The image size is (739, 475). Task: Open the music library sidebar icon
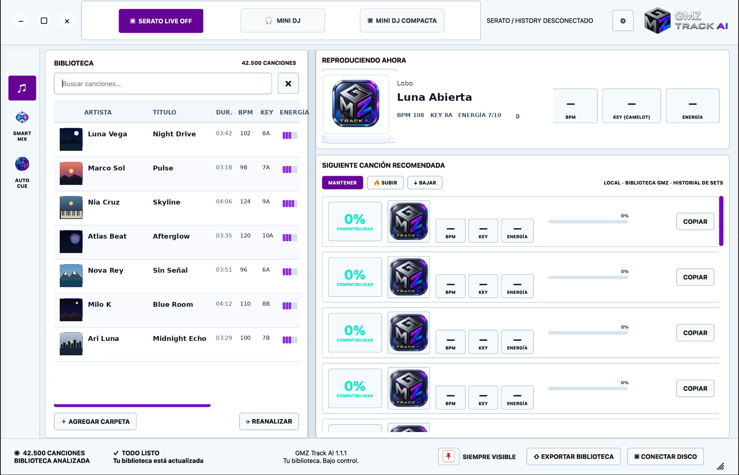[x=22, y=88]
